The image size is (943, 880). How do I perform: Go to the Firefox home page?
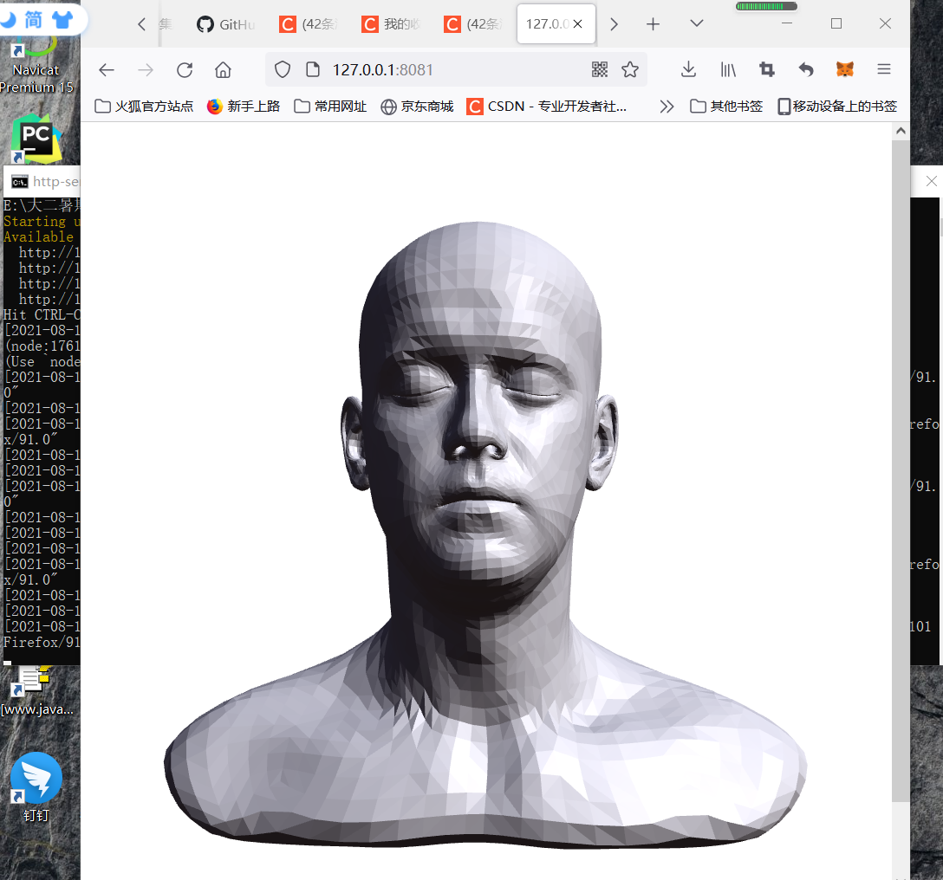coord(223,70)
